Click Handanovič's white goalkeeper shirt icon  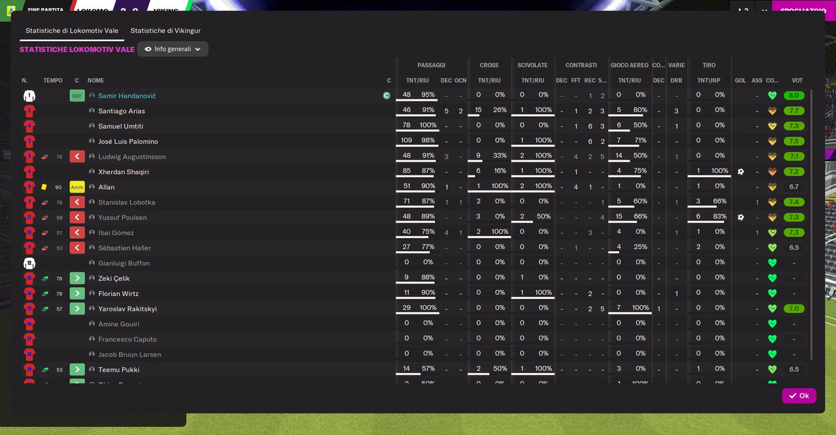(x=29, y=96)
